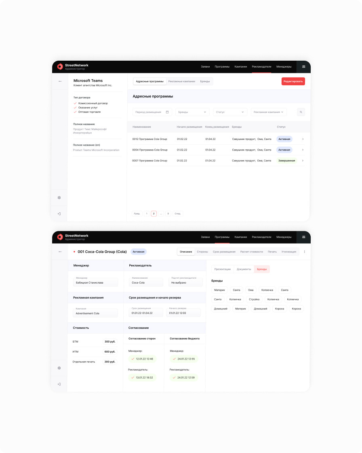Click the Завершенная status badge
The height and width of the screenshot is (453, 362).
(x=287, y=161)
